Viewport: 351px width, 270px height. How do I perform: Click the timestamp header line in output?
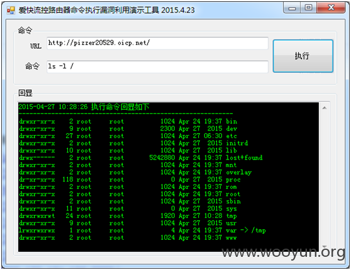click(x=84, y=107)
